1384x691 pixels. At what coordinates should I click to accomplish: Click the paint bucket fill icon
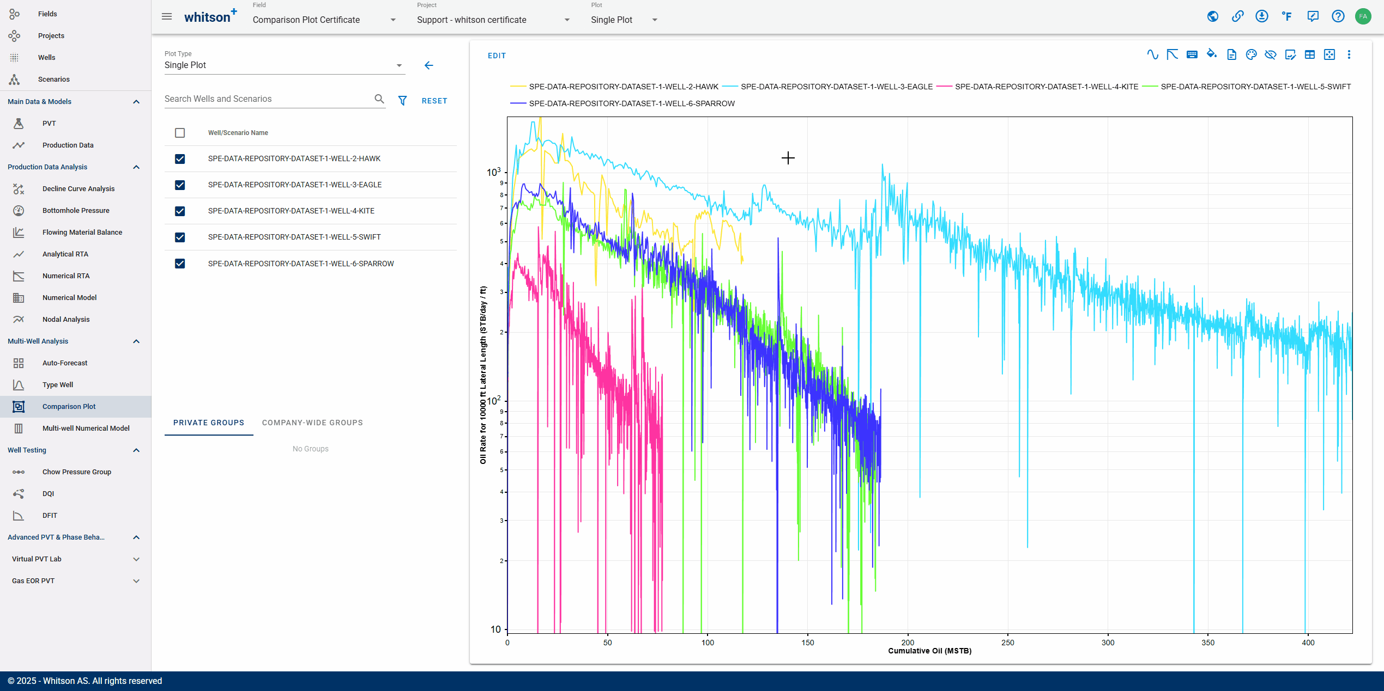pyautogui.click(x=1212, y=54)
